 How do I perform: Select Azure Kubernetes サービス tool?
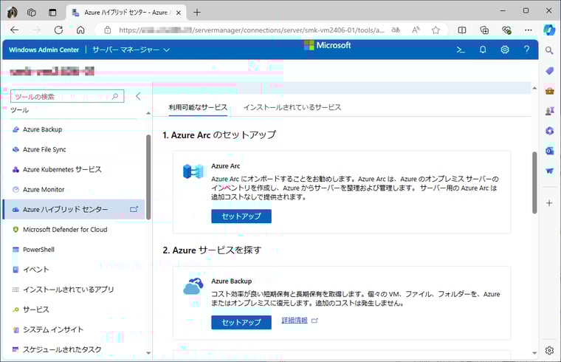(x=74, y=169)
